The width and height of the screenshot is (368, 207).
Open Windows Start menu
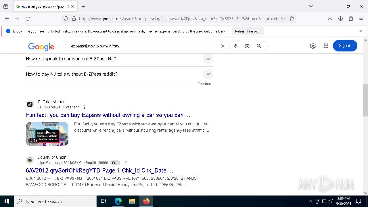point(7,201)
